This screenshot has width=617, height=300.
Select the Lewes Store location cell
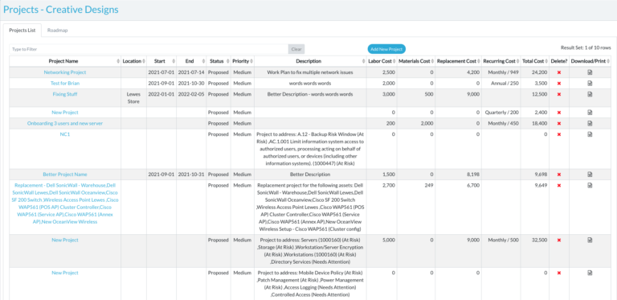coord(134,98)
